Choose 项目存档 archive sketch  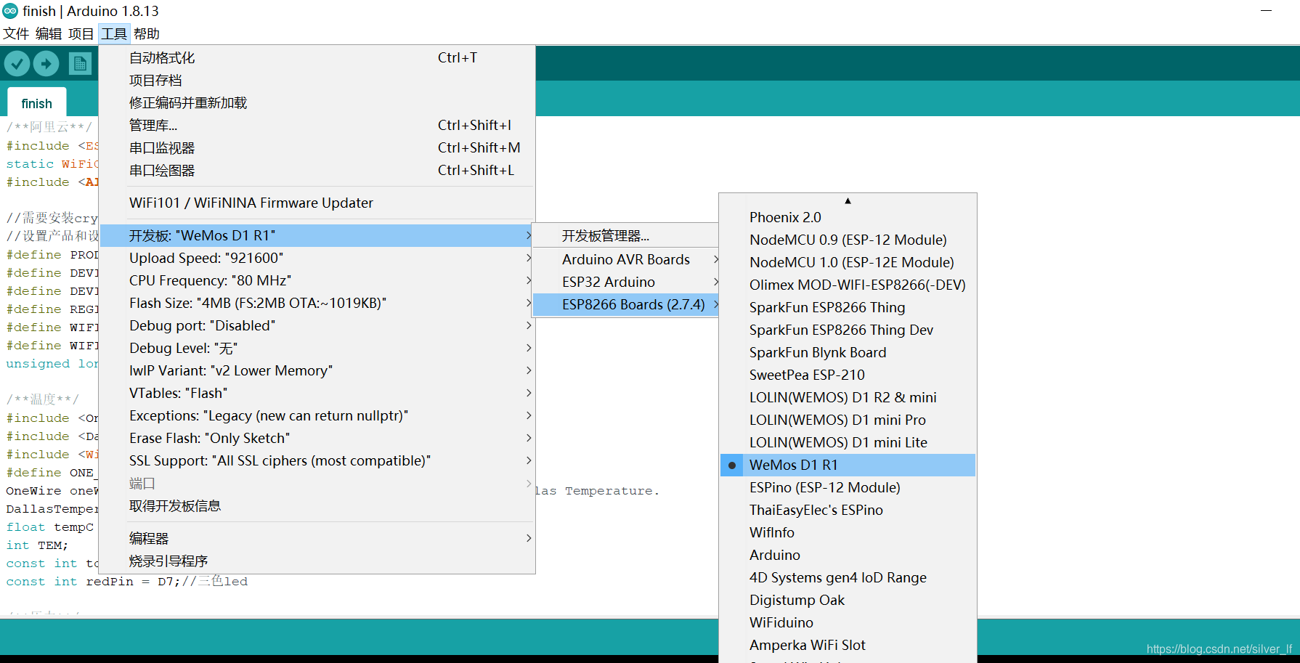(317, 80)
